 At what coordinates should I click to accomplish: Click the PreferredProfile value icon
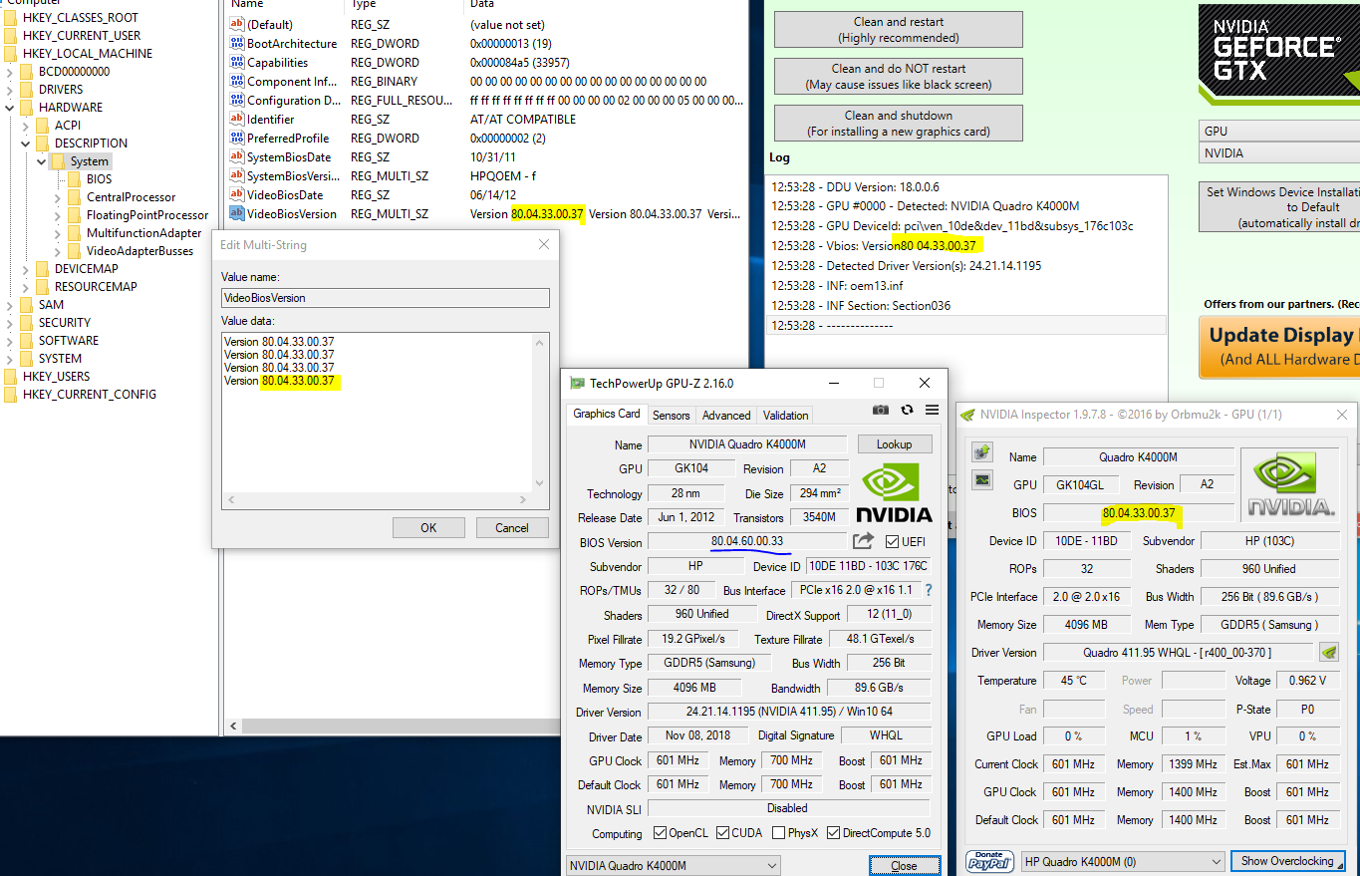click(237, 138)
